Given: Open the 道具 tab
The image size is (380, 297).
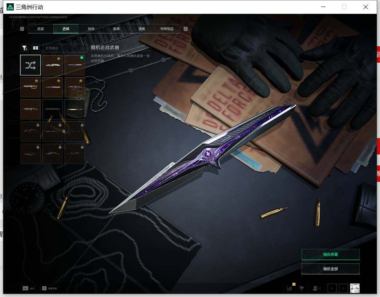Looking at the screenshot, I should 142,29.
